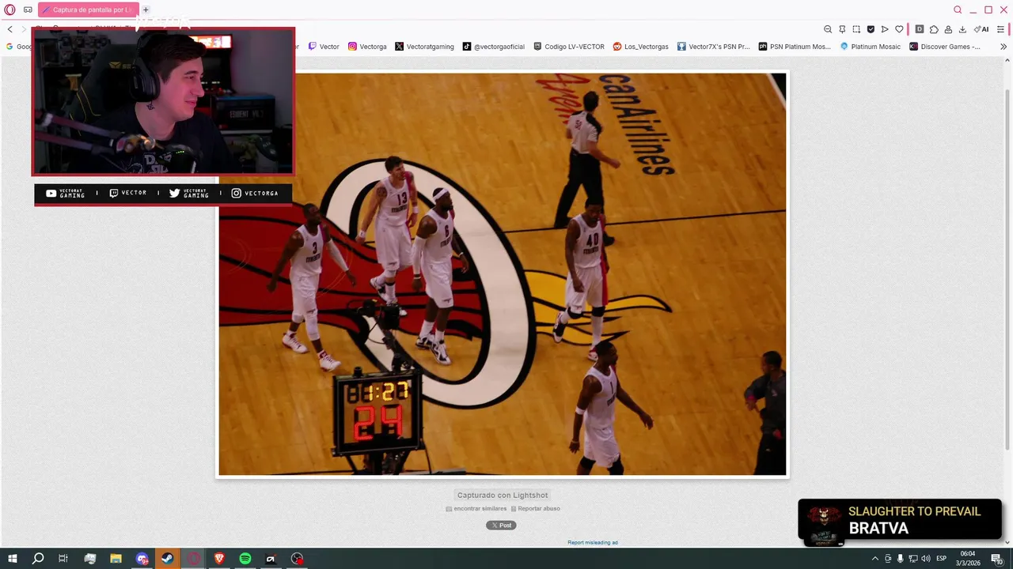The width and height of the screenshot is (1013, 569).
Task: Click the microphone tray icon
Action: coord(901,559)
